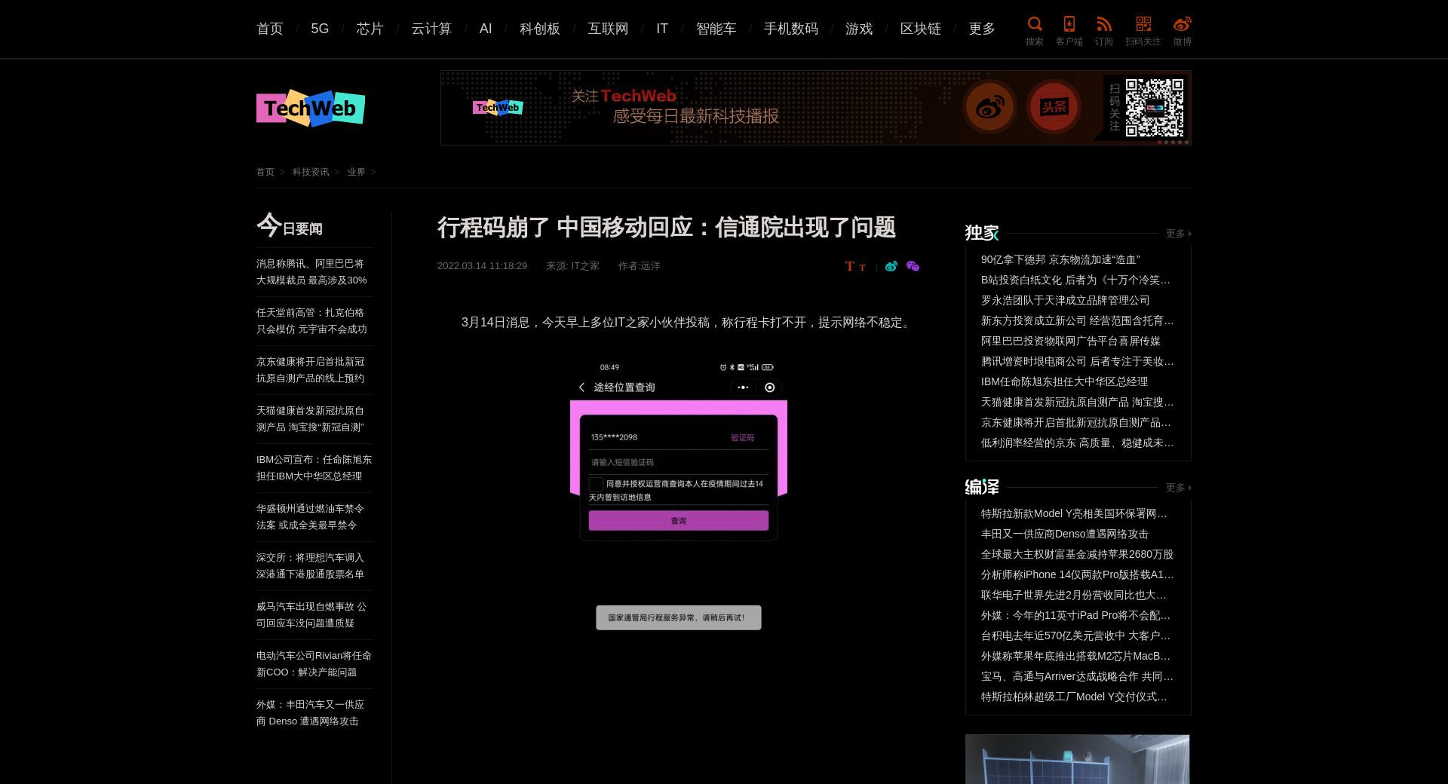The height and width of the screenshot is (784, 1448).
Task: Share article to WeChat icon
Action: [913, 266]
